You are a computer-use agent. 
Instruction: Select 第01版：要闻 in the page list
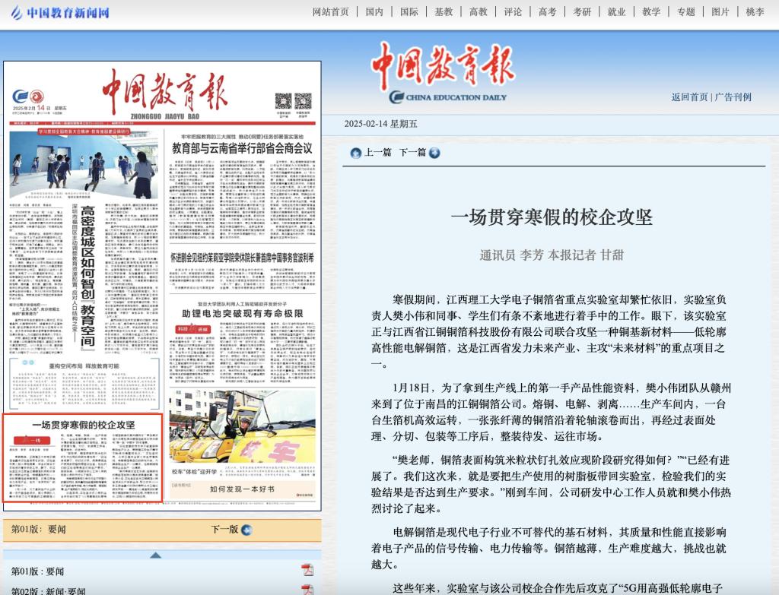[38, 571]
